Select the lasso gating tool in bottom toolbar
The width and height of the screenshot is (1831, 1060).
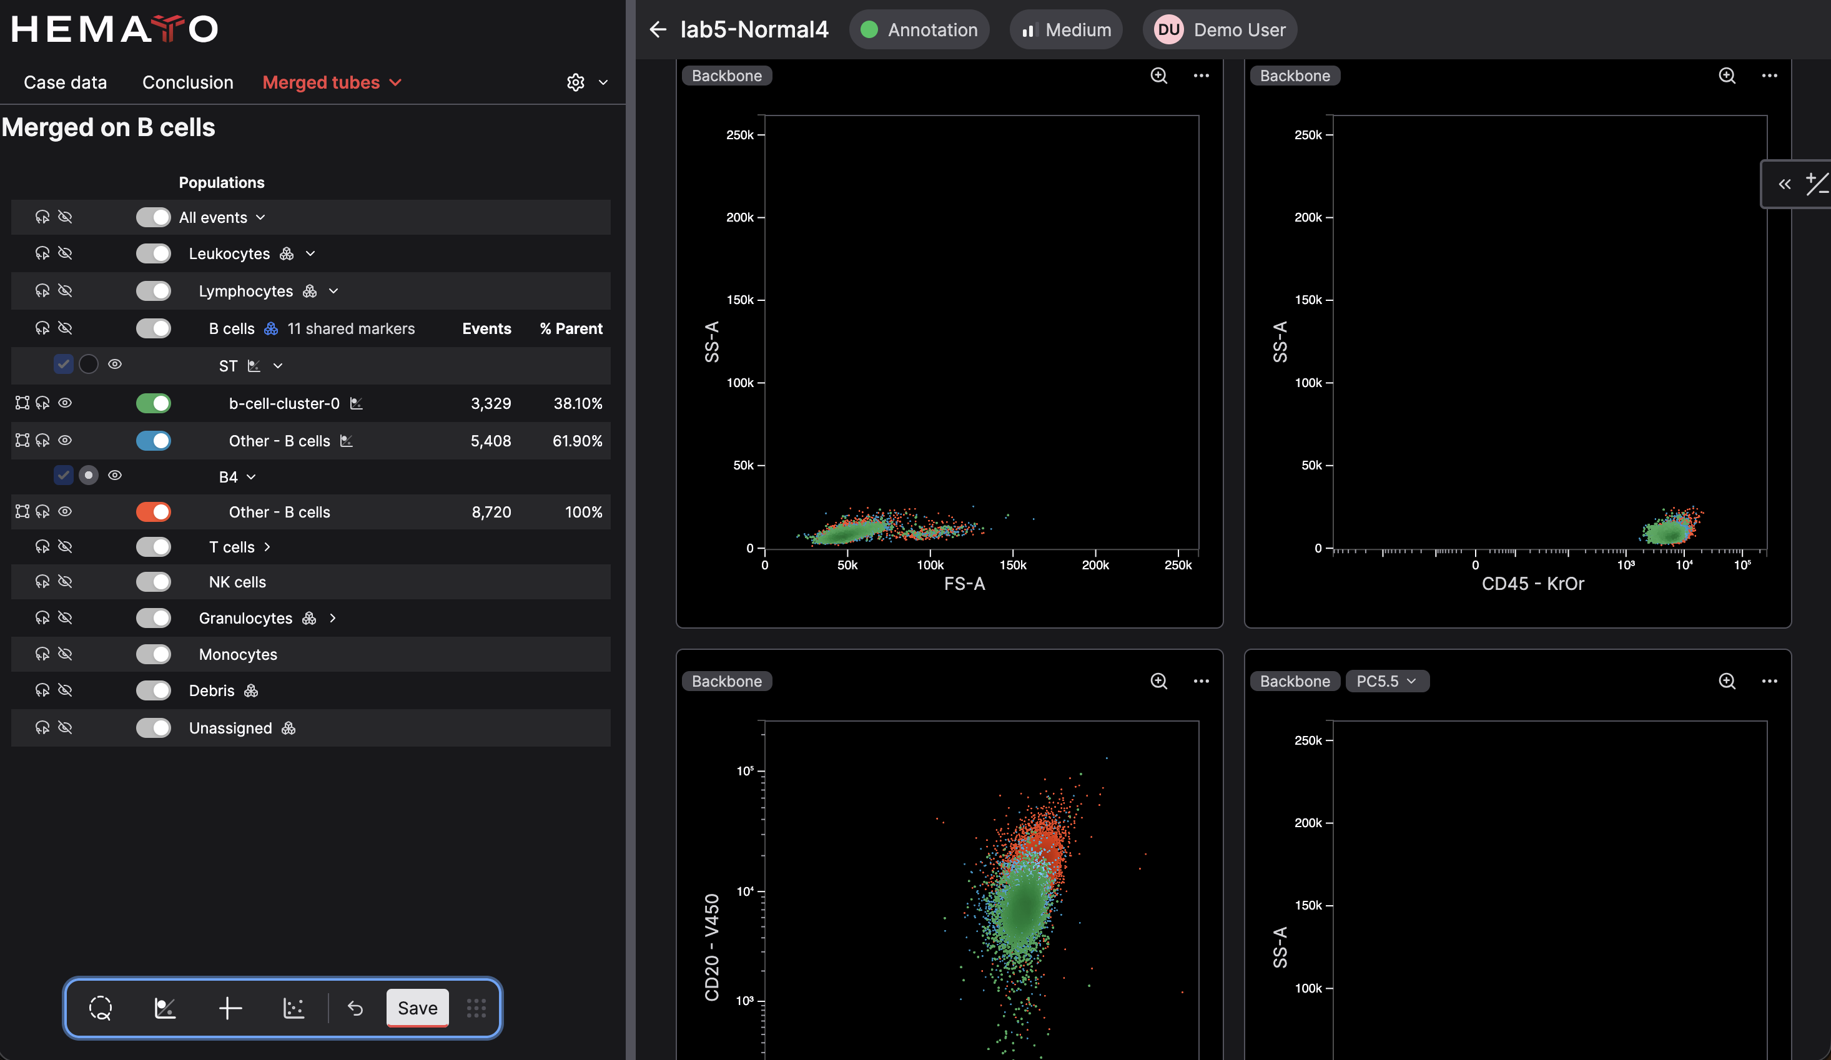[101, 1008]
